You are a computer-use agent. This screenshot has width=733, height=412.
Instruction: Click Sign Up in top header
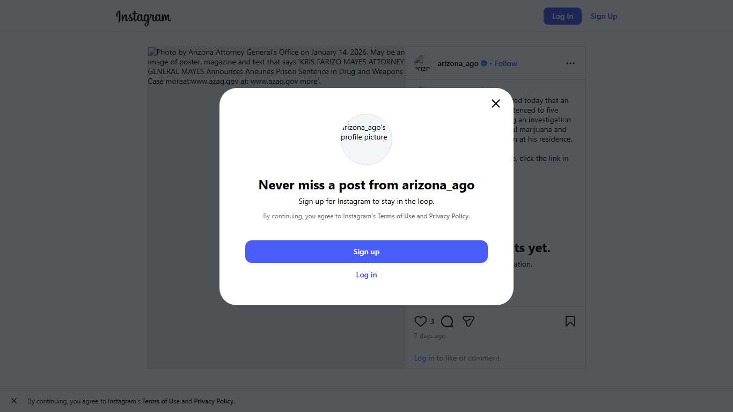(x=604, y=16)
